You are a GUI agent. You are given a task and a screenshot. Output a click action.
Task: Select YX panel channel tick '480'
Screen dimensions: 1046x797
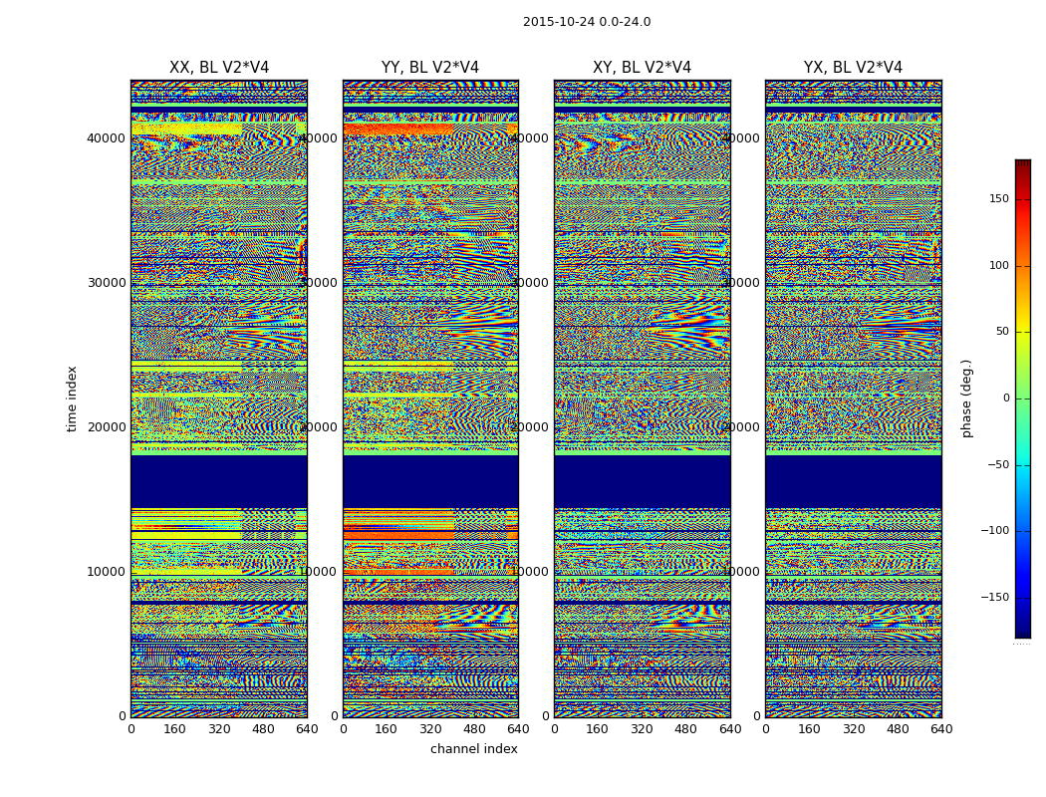[x=898, y=729]
